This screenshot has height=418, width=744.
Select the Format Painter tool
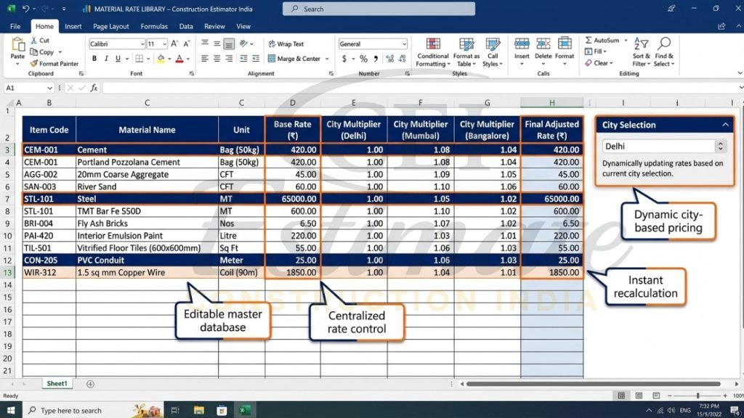[x=54, y=64]
